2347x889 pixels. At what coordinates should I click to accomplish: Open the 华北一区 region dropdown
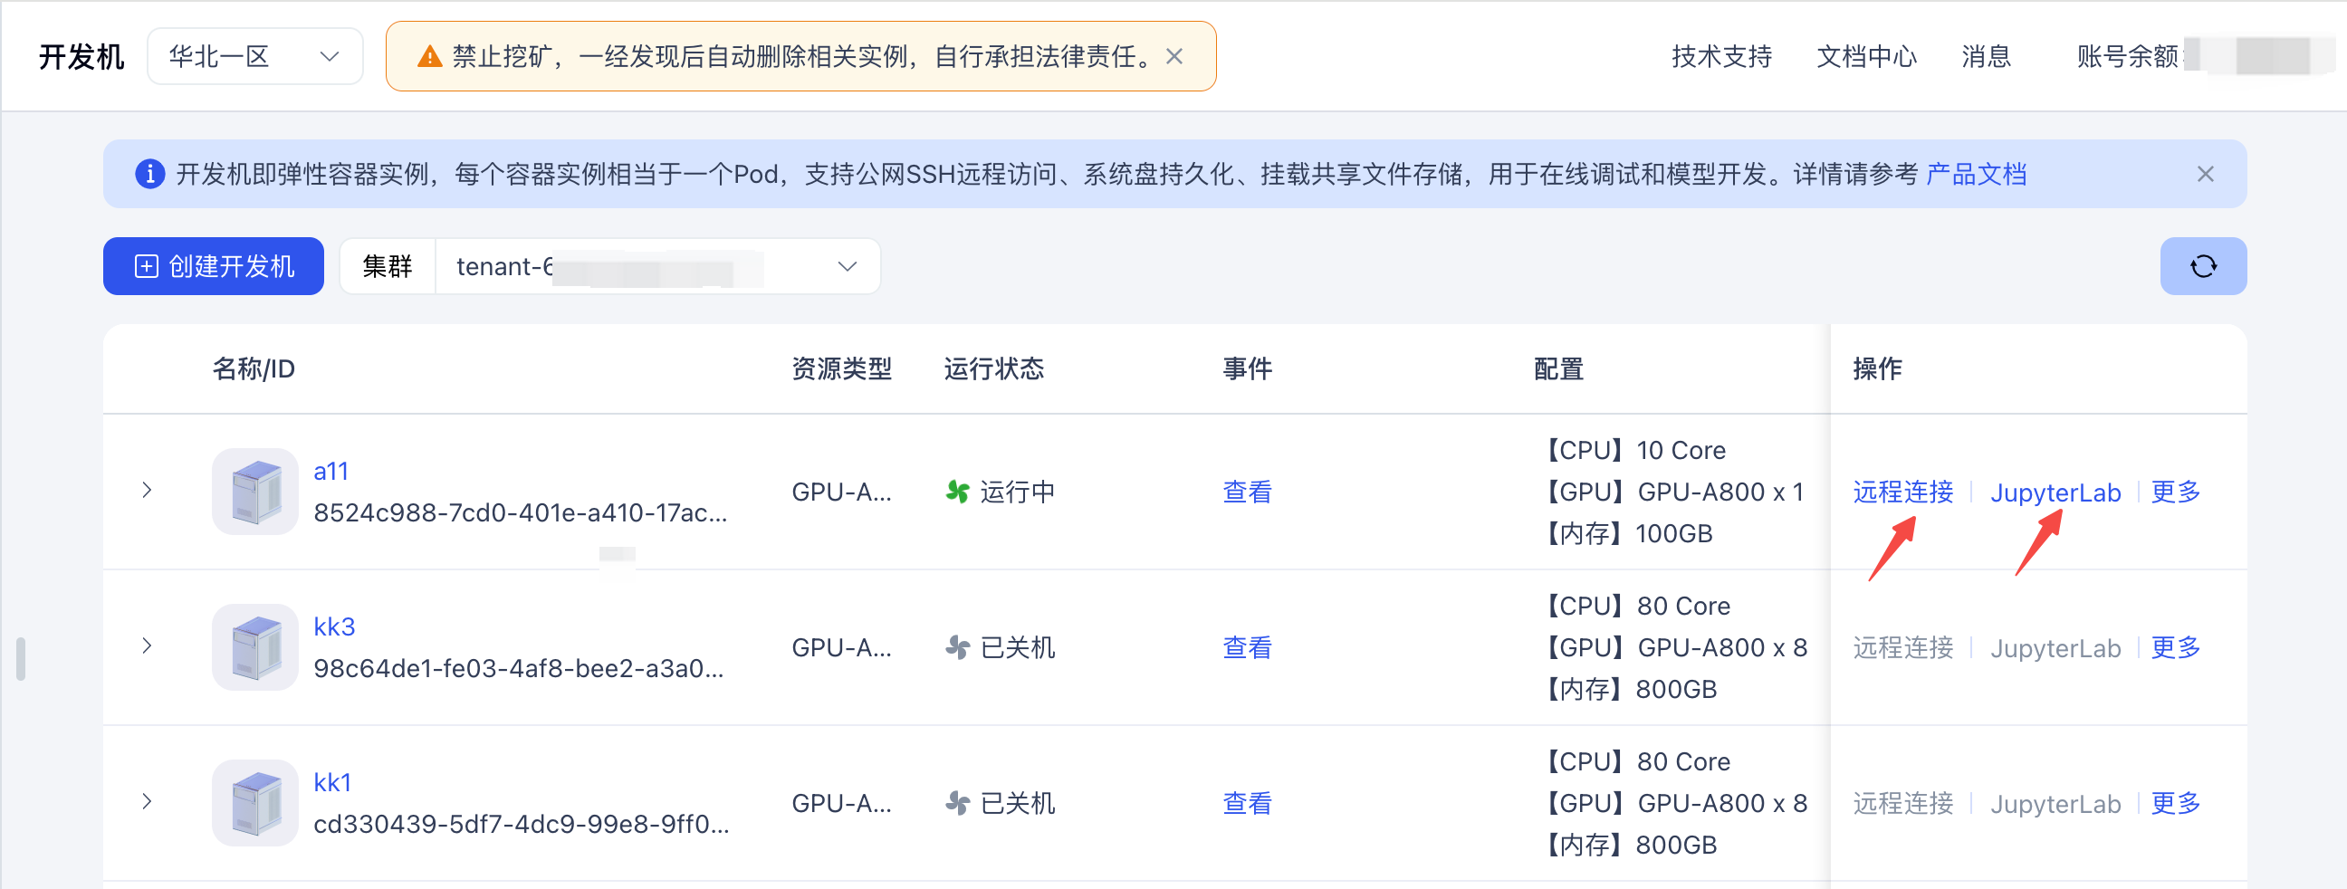[254, 55]
